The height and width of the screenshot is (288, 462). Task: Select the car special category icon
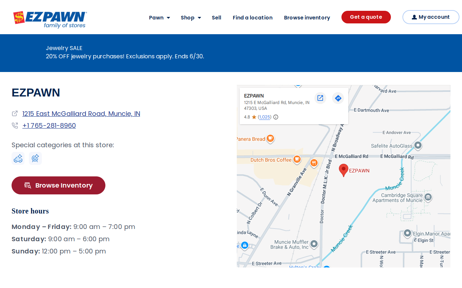[18, 158]
